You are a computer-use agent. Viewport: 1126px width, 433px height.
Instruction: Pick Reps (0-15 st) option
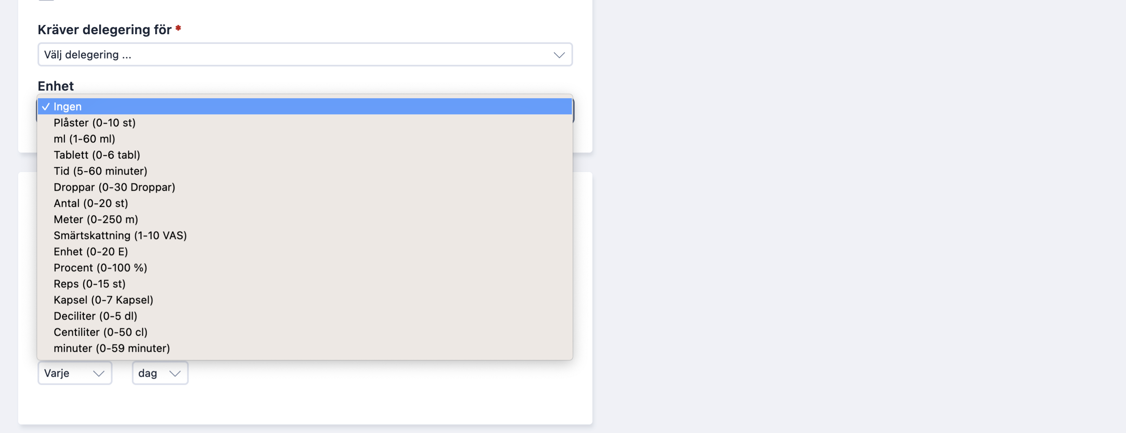click(305, 284)
